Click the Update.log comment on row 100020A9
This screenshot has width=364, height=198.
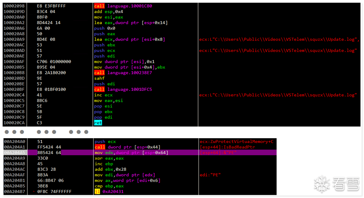279,39
